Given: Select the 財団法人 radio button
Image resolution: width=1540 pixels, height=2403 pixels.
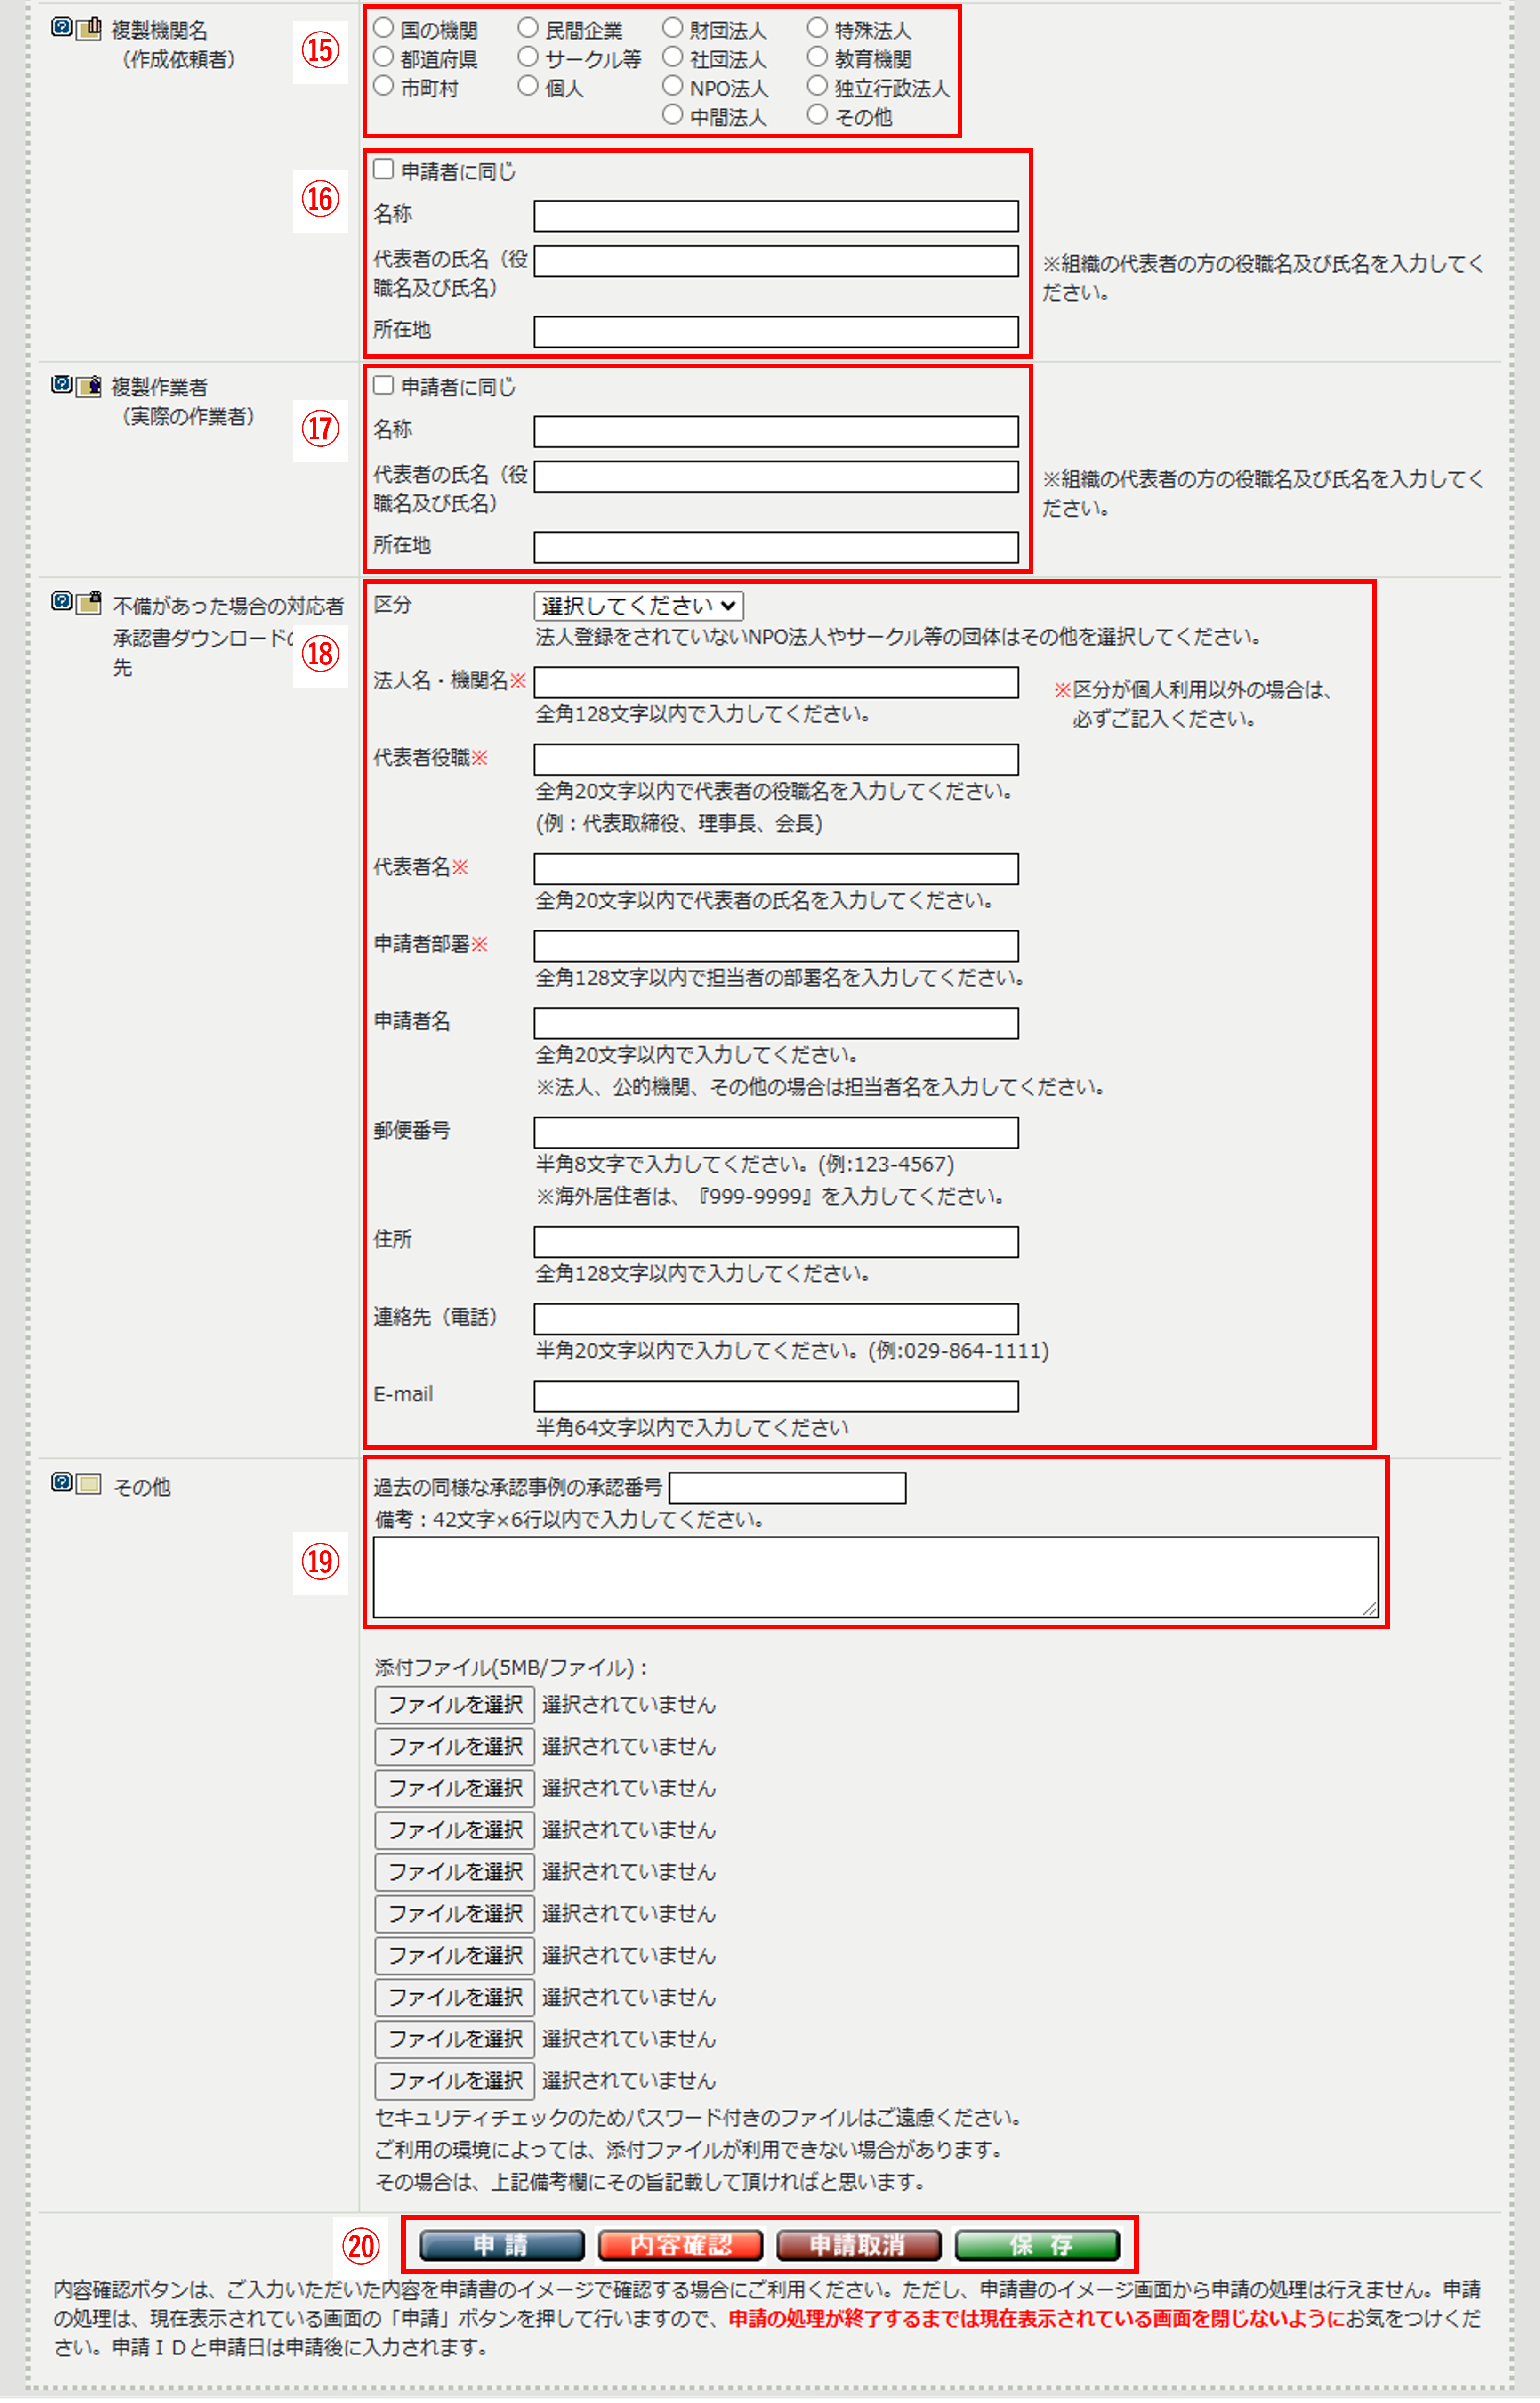Looking at the screenshot, I should coord(673,28).
